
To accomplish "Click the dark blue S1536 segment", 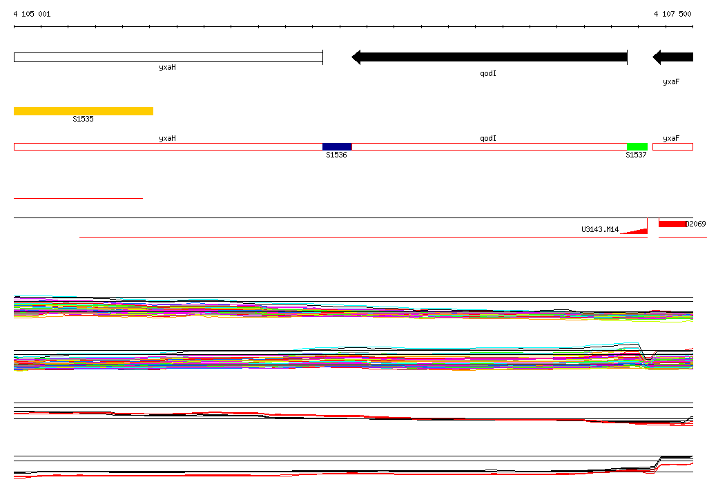I will coord(337,146).
